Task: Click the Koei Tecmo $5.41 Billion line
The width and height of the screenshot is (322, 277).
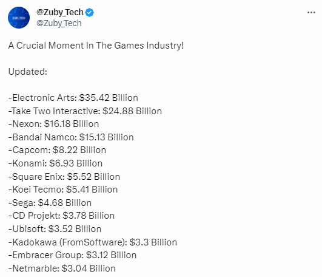Action: [x=63, y=190]
